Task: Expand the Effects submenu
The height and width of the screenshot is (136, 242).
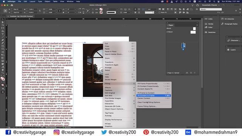Action: point(119,88)
